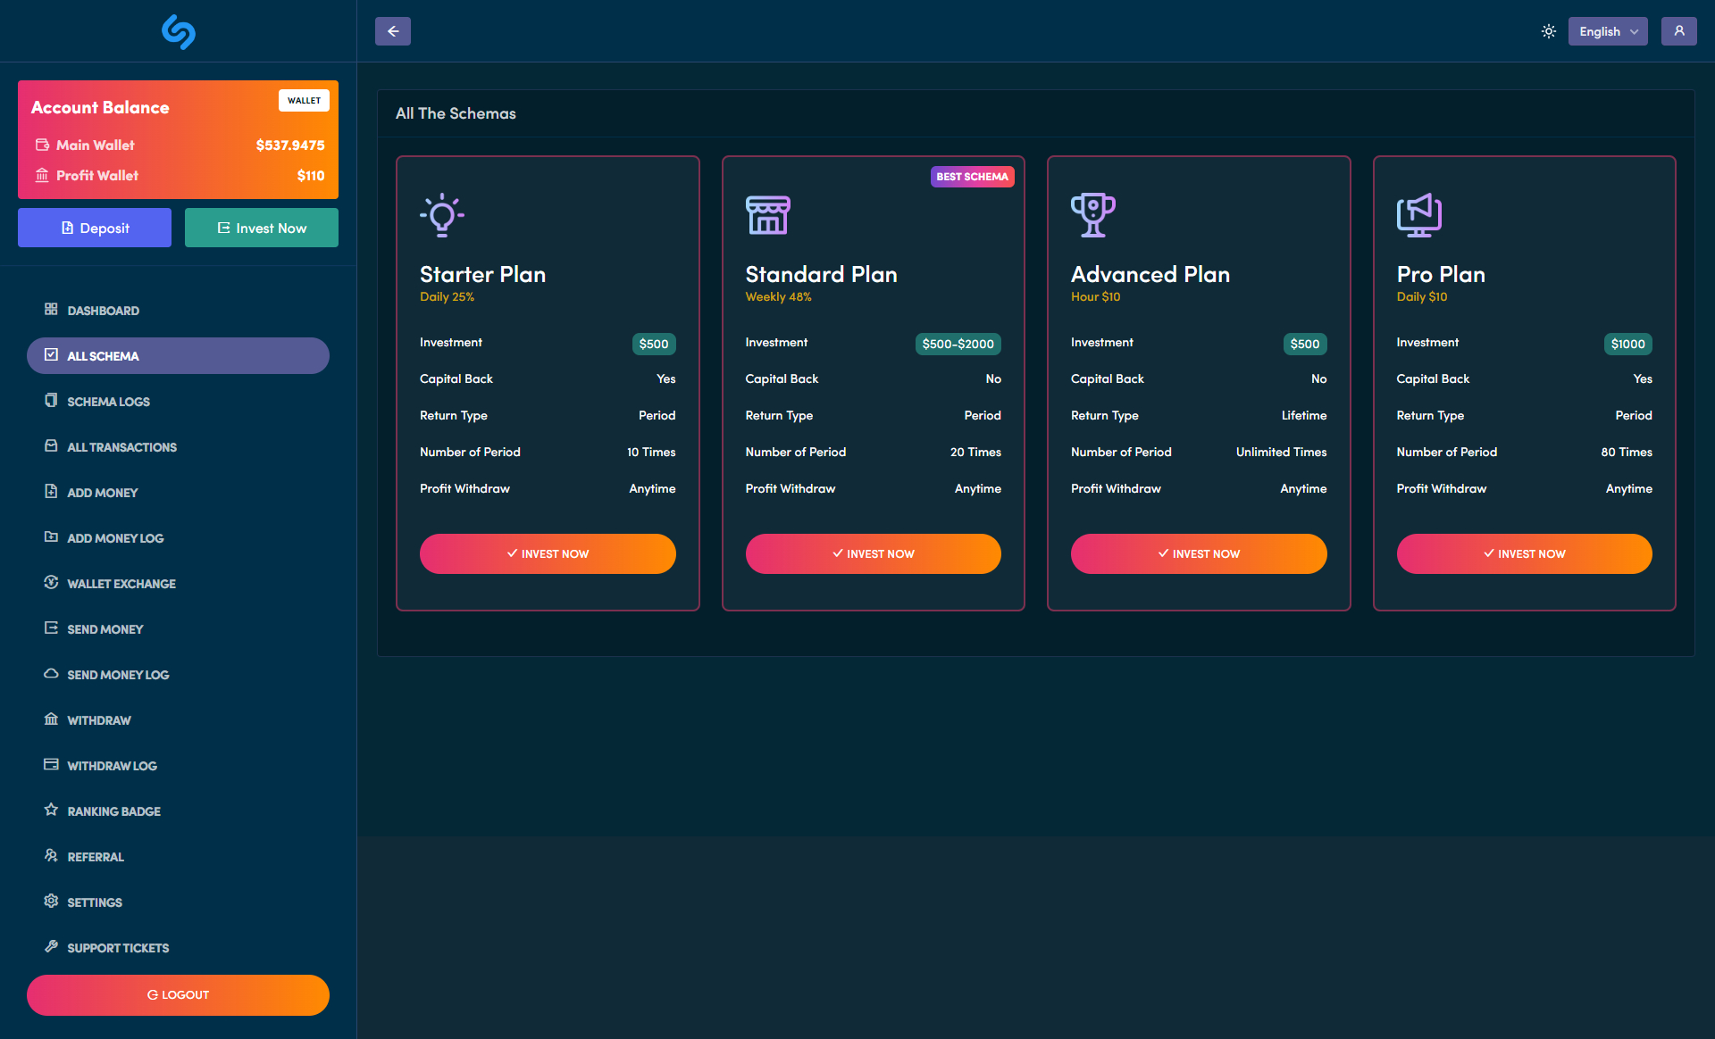Screen dimensions: 1715x1039
Task: Open the Ranking Badge section
Action: (113, 810)
